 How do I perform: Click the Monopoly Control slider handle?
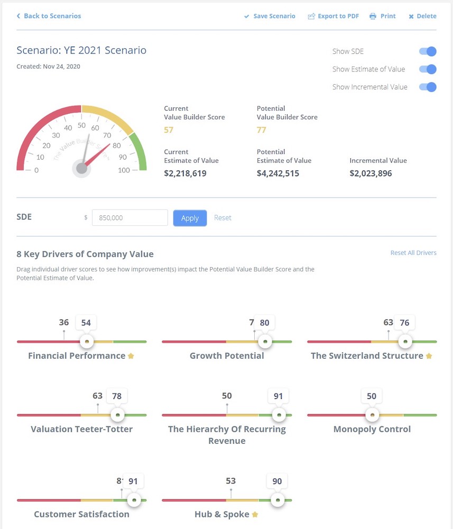pyautogui.click(x=372, y=415)
